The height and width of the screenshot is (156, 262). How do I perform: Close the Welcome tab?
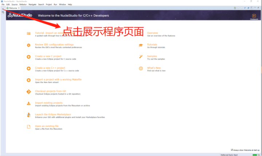coord(19,8)
